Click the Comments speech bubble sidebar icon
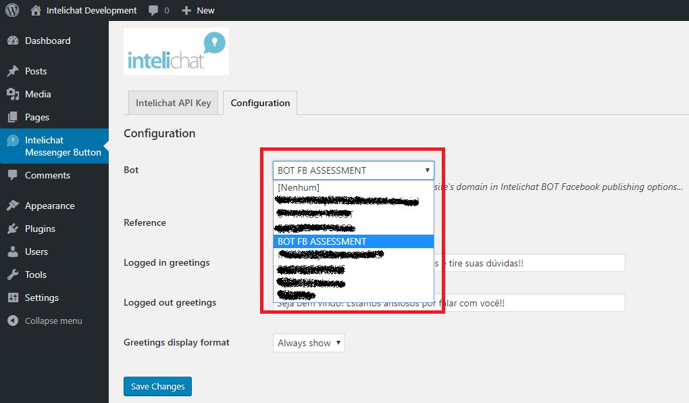Viewport: 689px width, 403px height. pyautogui.click(x=13, y=175)
